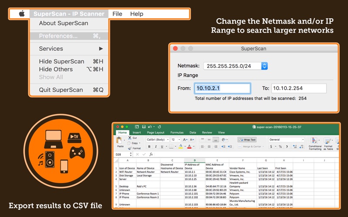Click the Apple logo in menu bar
This screenshot has height=217, width=348.
tap(22, 14)
